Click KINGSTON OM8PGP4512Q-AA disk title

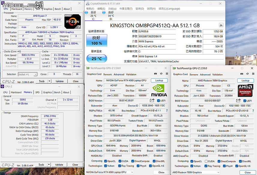pos(155,25)
